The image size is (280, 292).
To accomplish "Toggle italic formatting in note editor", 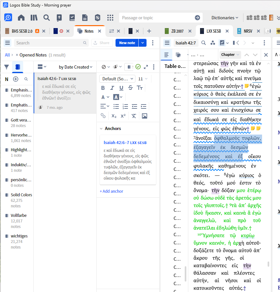I will [x=112, y=88].
